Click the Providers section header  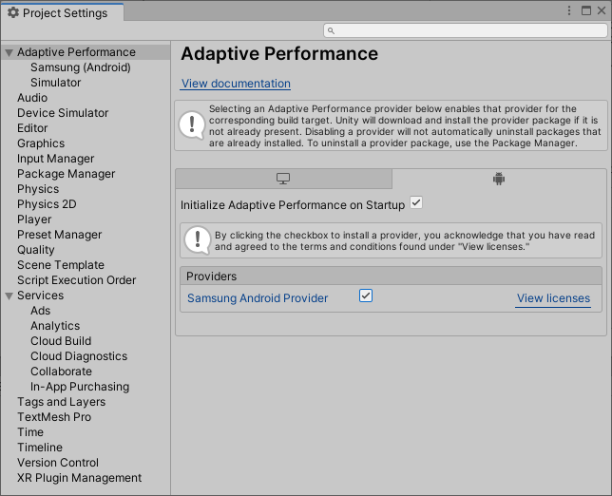(391, 276)
